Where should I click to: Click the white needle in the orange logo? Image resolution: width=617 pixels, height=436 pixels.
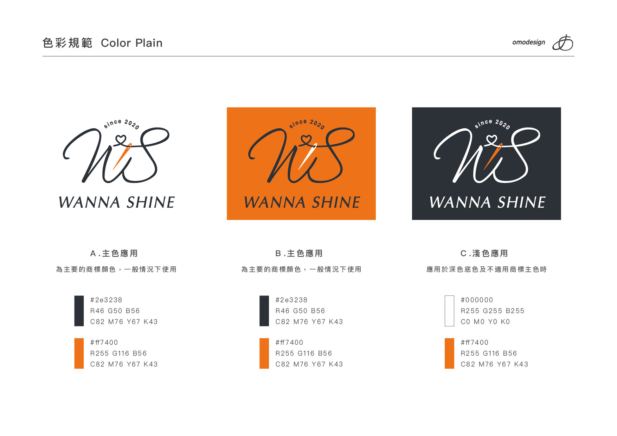(308, 156)
